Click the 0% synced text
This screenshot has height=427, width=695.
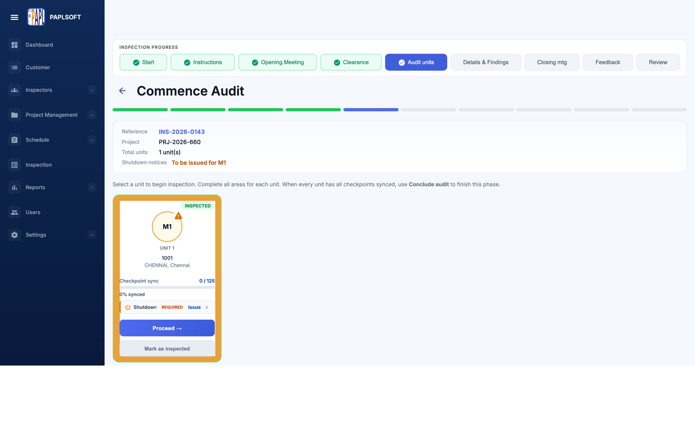click(x=132, y=294)
